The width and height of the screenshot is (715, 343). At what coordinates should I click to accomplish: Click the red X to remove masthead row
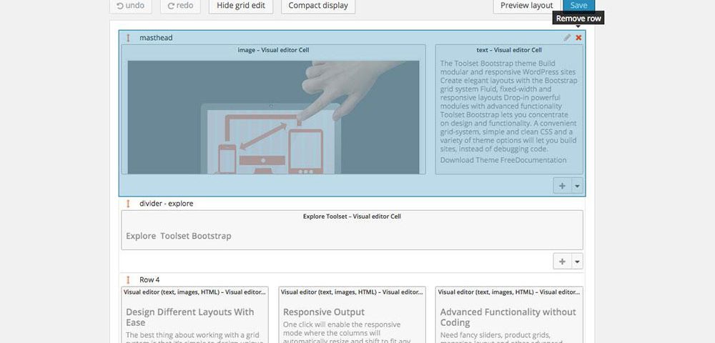tap(578, 37)
